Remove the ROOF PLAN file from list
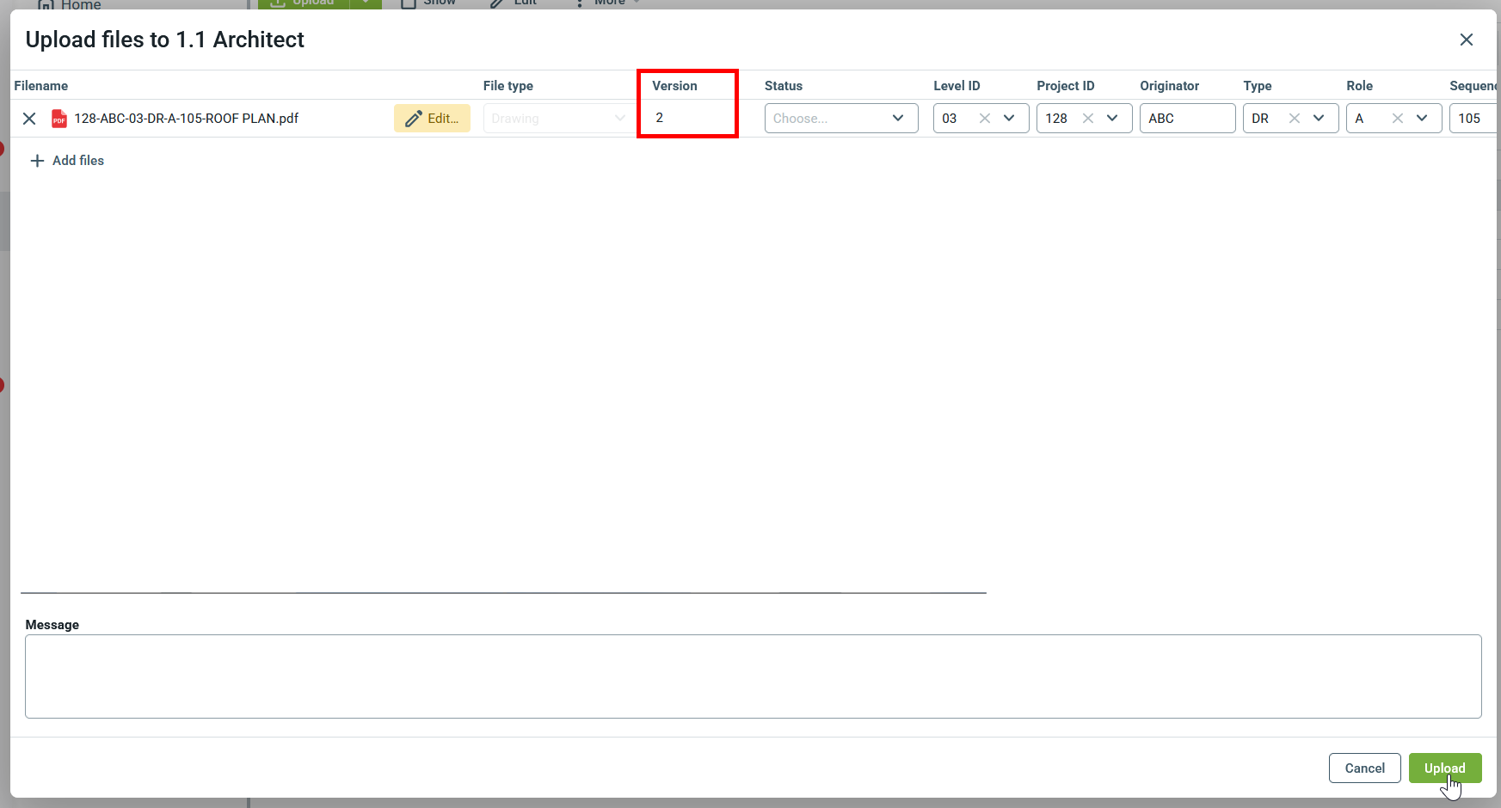 (x=29, y=119)
